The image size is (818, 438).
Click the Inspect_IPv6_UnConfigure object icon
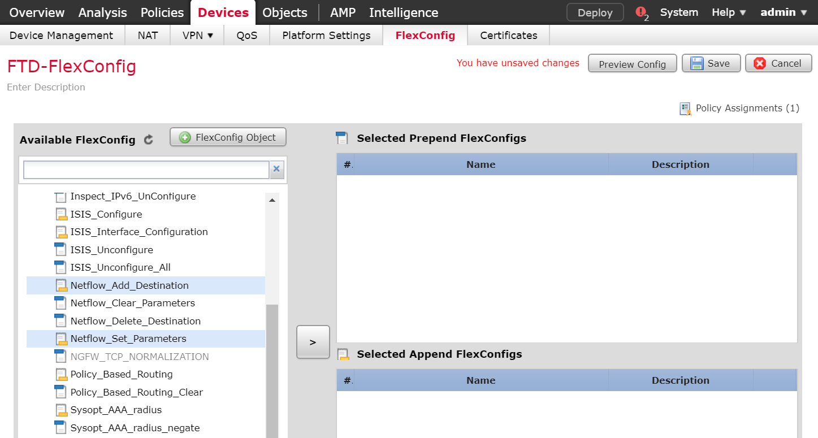pyautogui.click(x=60, y=197)
